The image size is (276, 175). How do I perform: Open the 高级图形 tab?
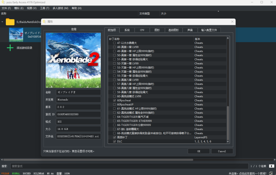[174, 30]
